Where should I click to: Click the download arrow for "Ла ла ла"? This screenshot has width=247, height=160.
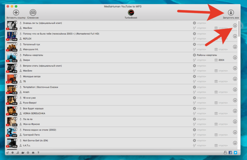(235, 121)
